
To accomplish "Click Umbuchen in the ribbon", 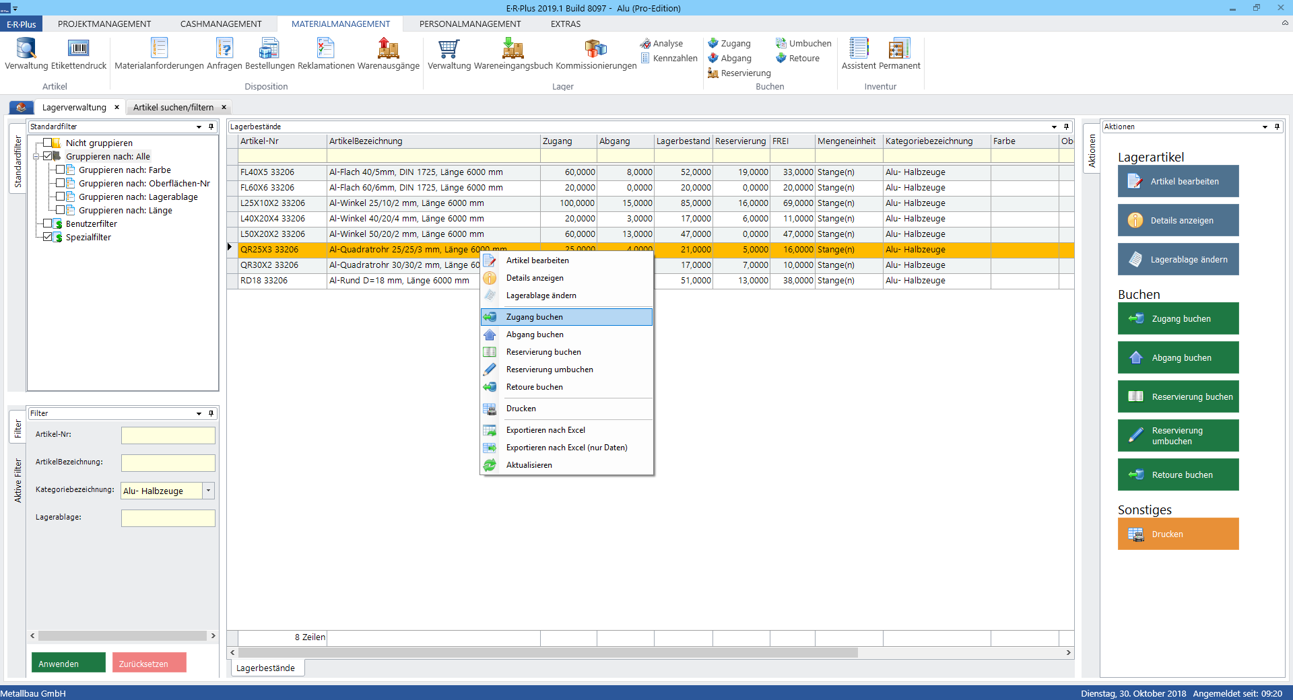I will (x=803, y=43).
